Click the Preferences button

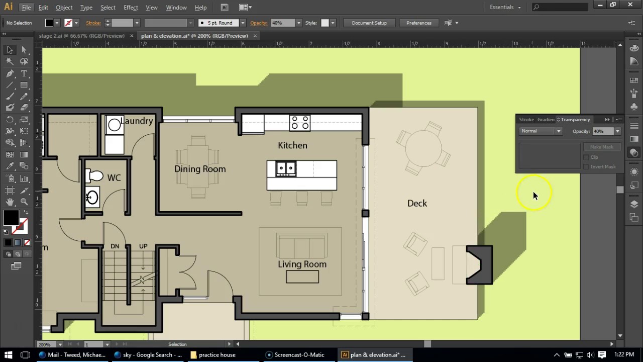[419, 23]
